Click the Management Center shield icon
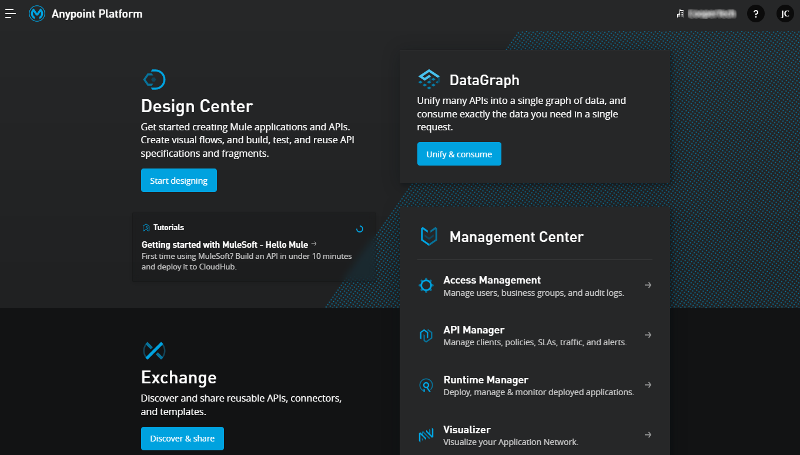 point(429,237)
